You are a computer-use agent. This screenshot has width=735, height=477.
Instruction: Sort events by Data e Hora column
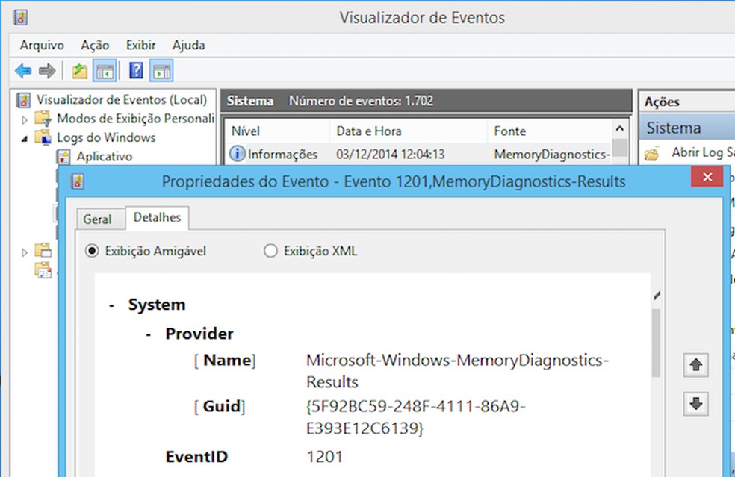(x=368, y=131)
